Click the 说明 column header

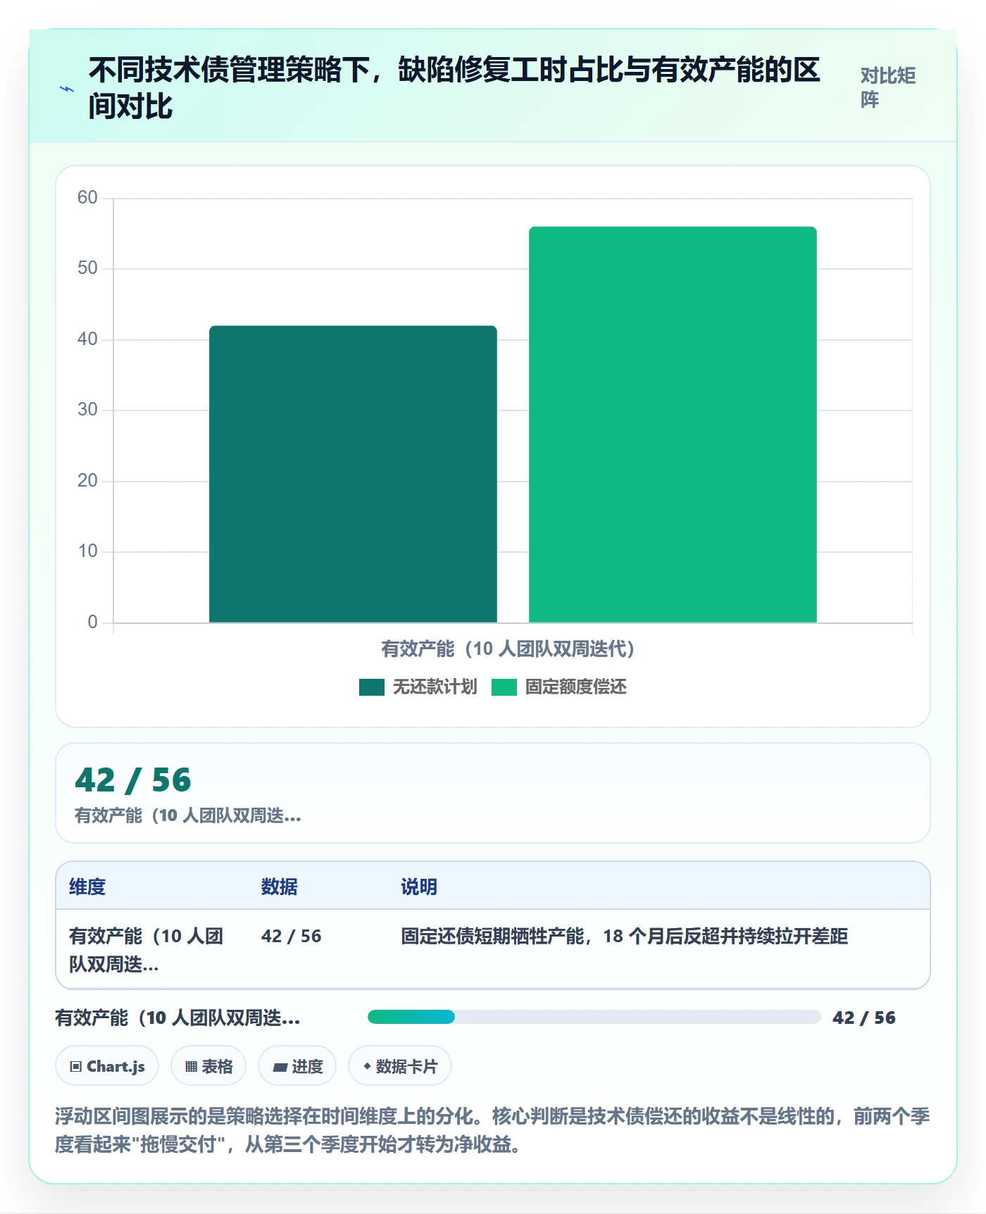pos(419,887)
